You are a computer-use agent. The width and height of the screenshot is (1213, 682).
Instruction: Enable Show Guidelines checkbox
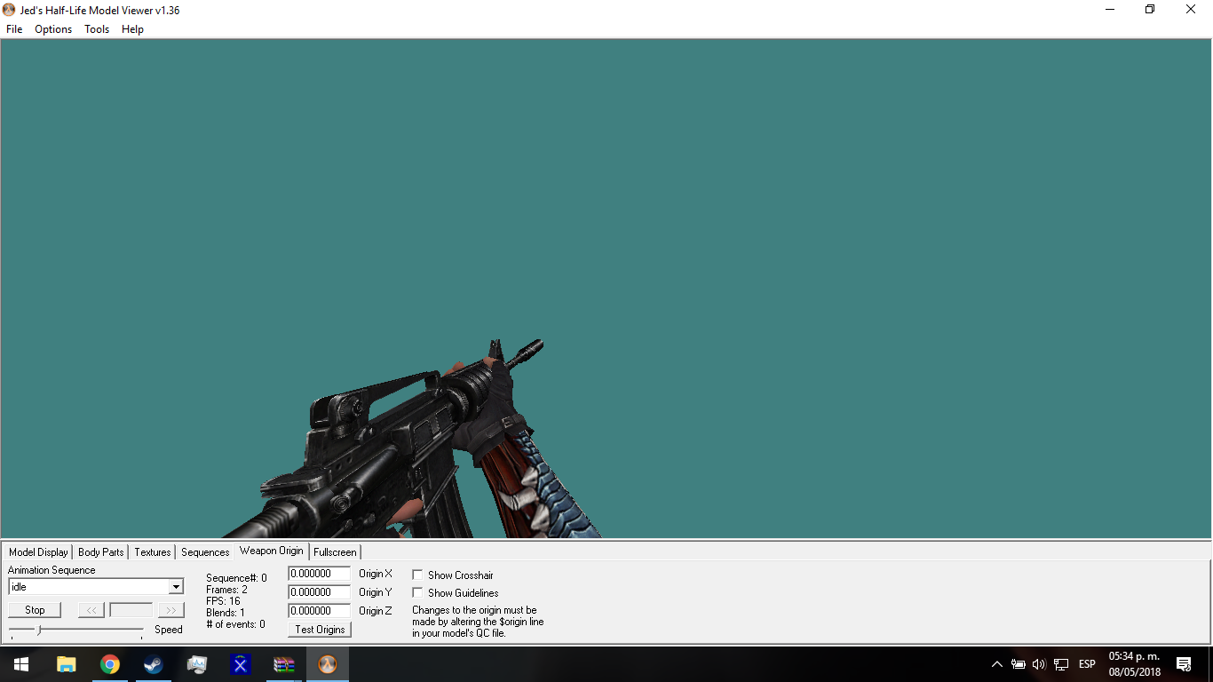(417, 593)
